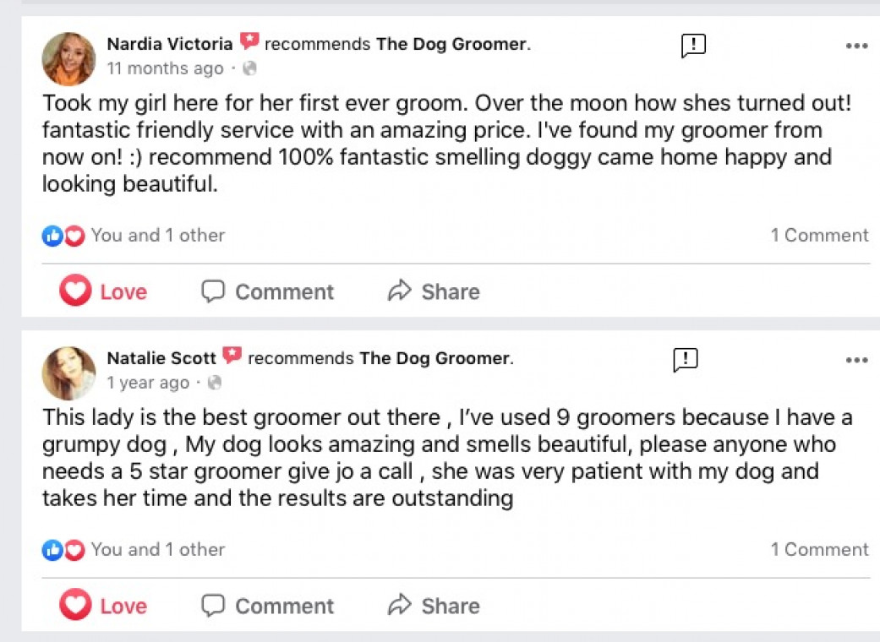Comment on Nardia Victoria's recommendation
Screen dimensions: 880x642
(x=267, y=292)
